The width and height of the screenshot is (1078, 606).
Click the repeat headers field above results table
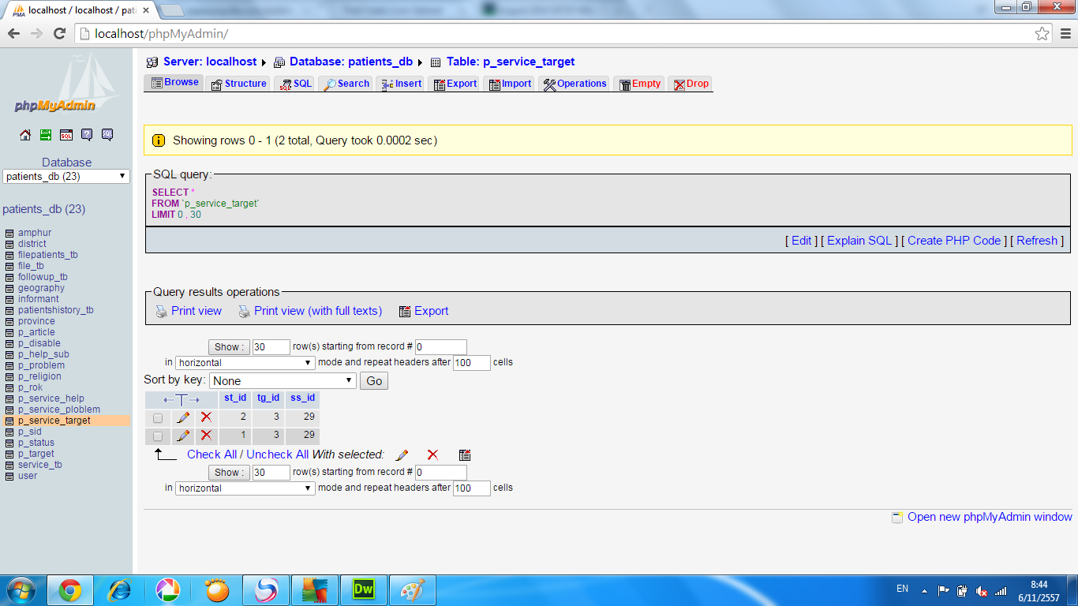point(472,363)
